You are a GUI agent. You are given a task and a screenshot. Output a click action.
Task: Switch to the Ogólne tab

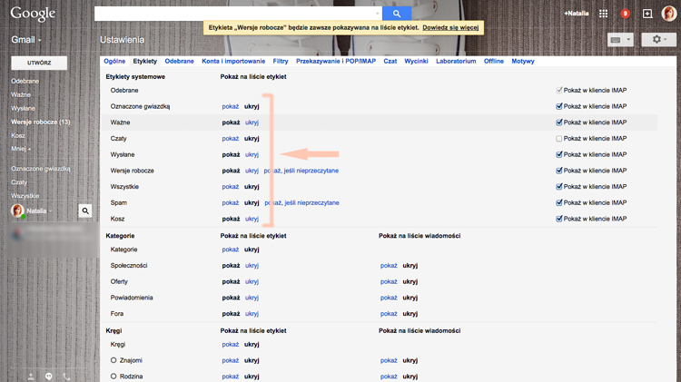114,61
